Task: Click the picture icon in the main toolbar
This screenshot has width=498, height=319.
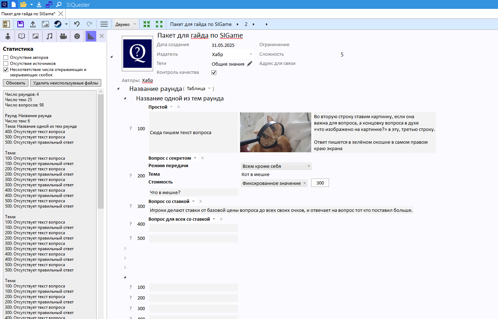Action: 45,24
